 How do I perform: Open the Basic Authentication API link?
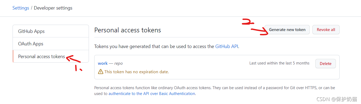pyautogui.click(x=152, y=94)
